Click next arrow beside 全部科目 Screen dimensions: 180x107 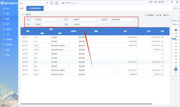pyautogui.click(x=42, y=15)
